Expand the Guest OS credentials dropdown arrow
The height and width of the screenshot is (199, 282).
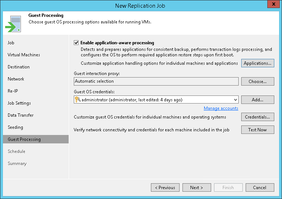click(235, 100)
